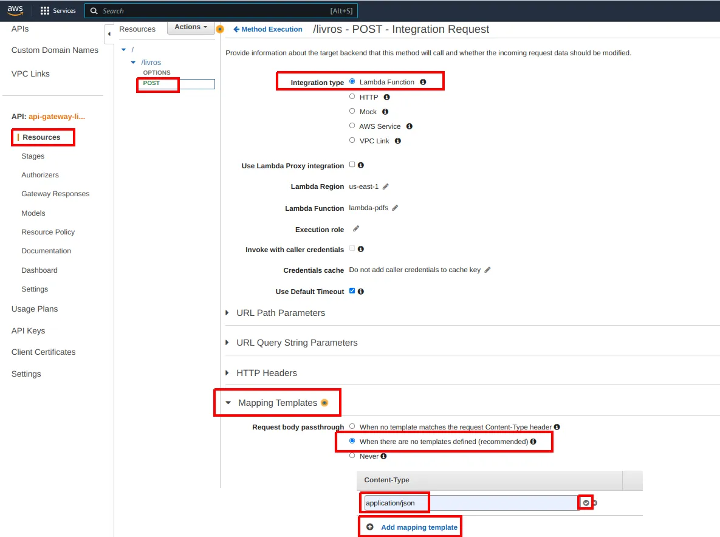This screenshot has height=537, width=720.
Task: Open Models in API menu
Action: pos(33,213)
